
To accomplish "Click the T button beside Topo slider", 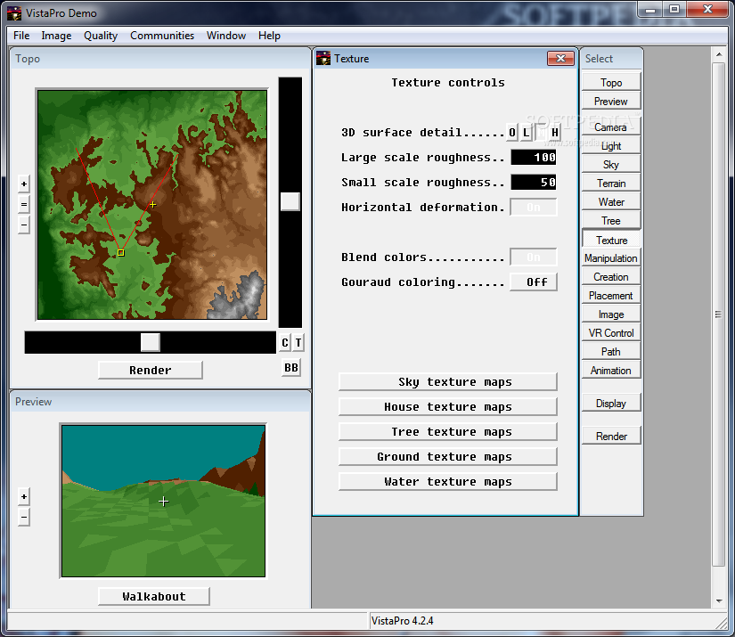I will point(298,343).
